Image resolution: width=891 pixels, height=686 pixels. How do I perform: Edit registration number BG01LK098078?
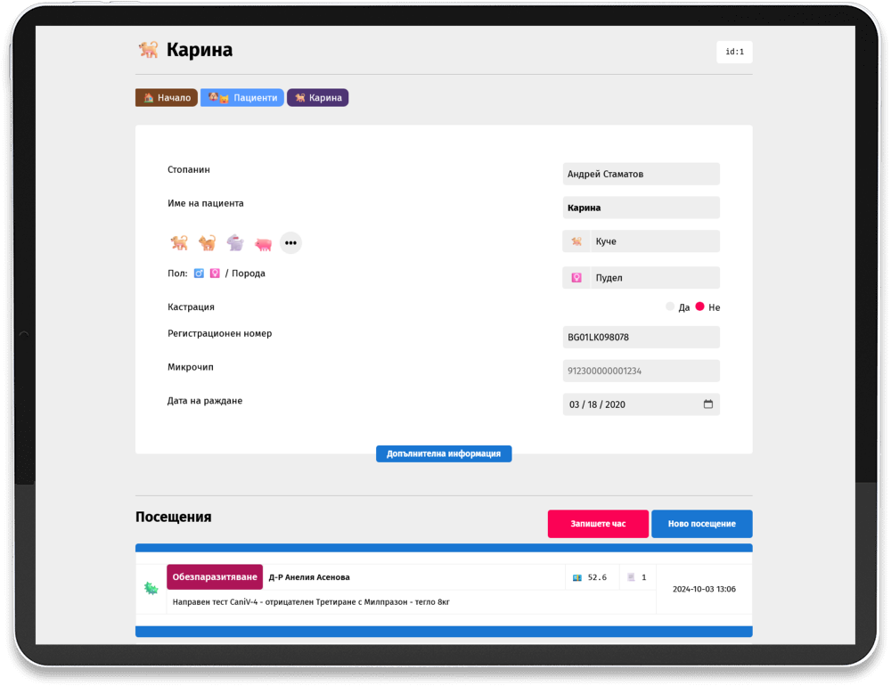point(641,337)
